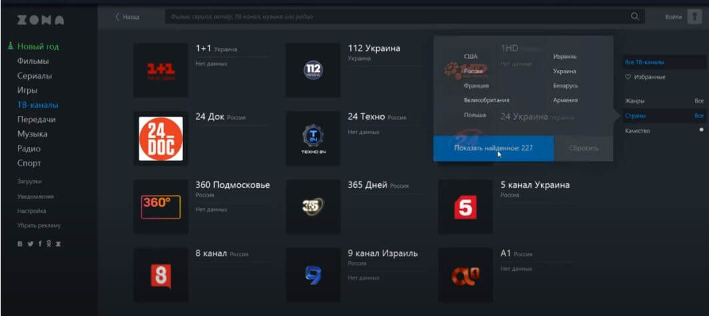Open the 112 Украина channel logo
Screen dimensions: 709x316
(x=313, y=70)
